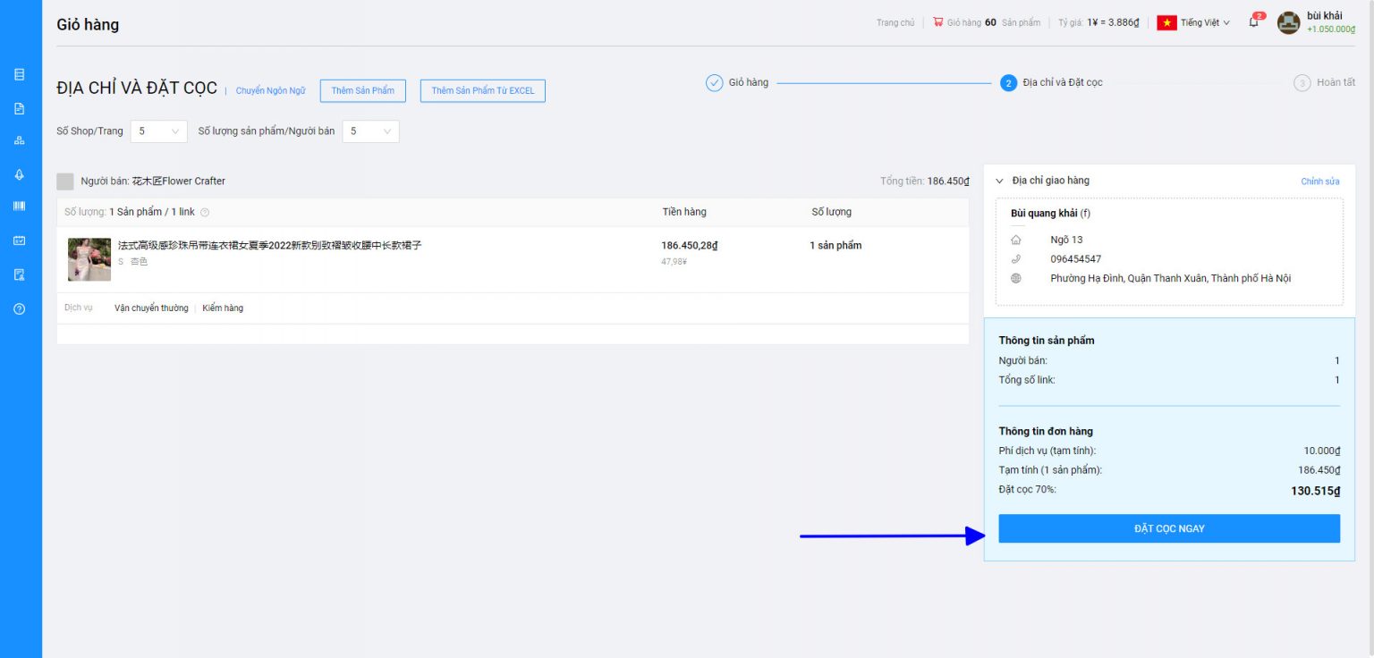1374x658 pixels.
Task: Click the Chỉnh sửa address link
Action: click(x=1320, y=181)
